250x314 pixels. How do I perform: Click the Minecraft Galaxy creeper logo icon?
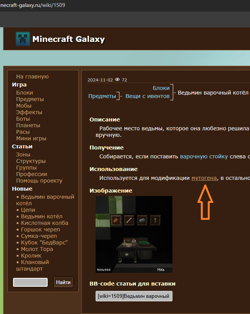coord(23,39)
